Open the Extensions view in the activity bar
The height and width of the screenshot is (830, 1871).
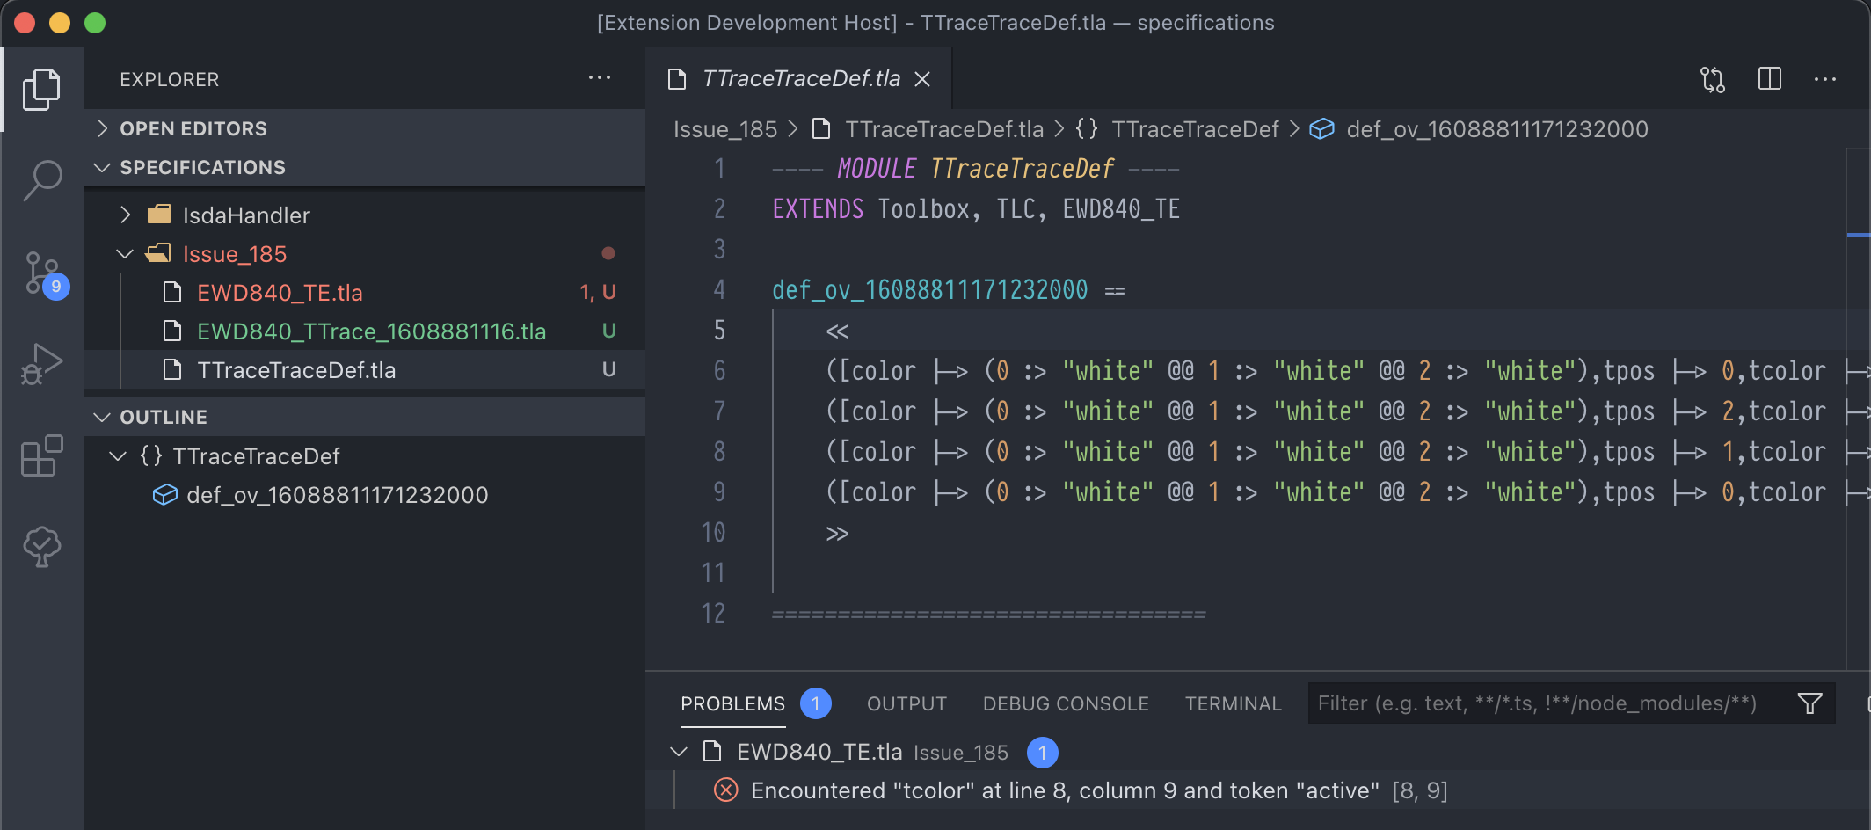(41, 455)
